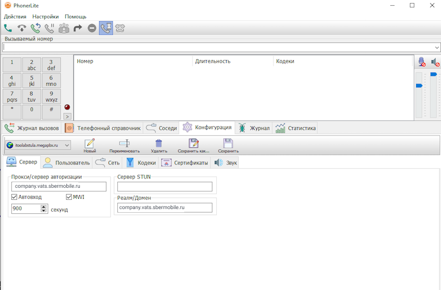Click the Сервер STUN input field
Viewport: 441px width, 290px height.
click(164, 187)
